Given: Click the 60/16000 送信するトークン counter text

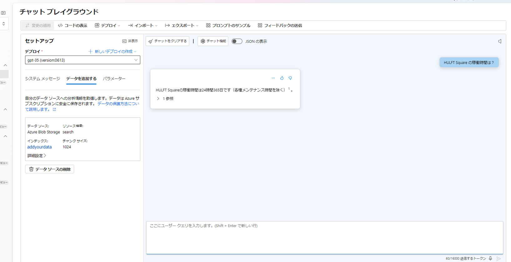Looking at the screenshot, I should click(x=466, y=259).
